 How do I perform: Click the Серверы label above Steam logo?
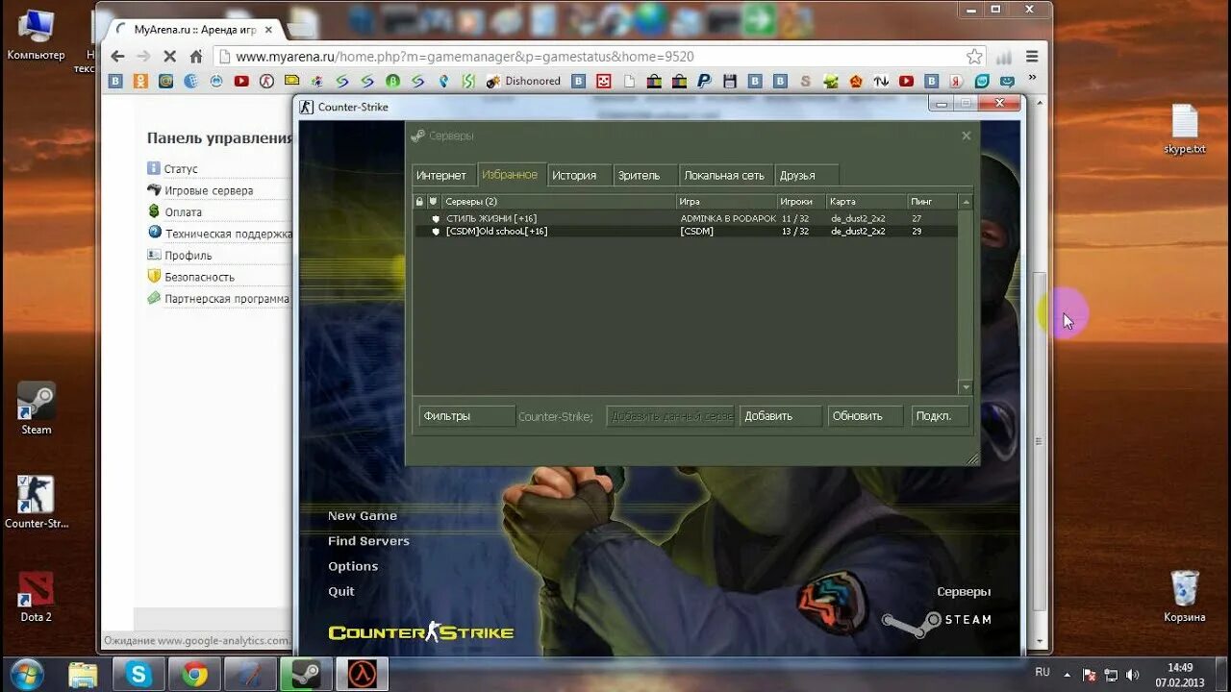coord(964,592)
